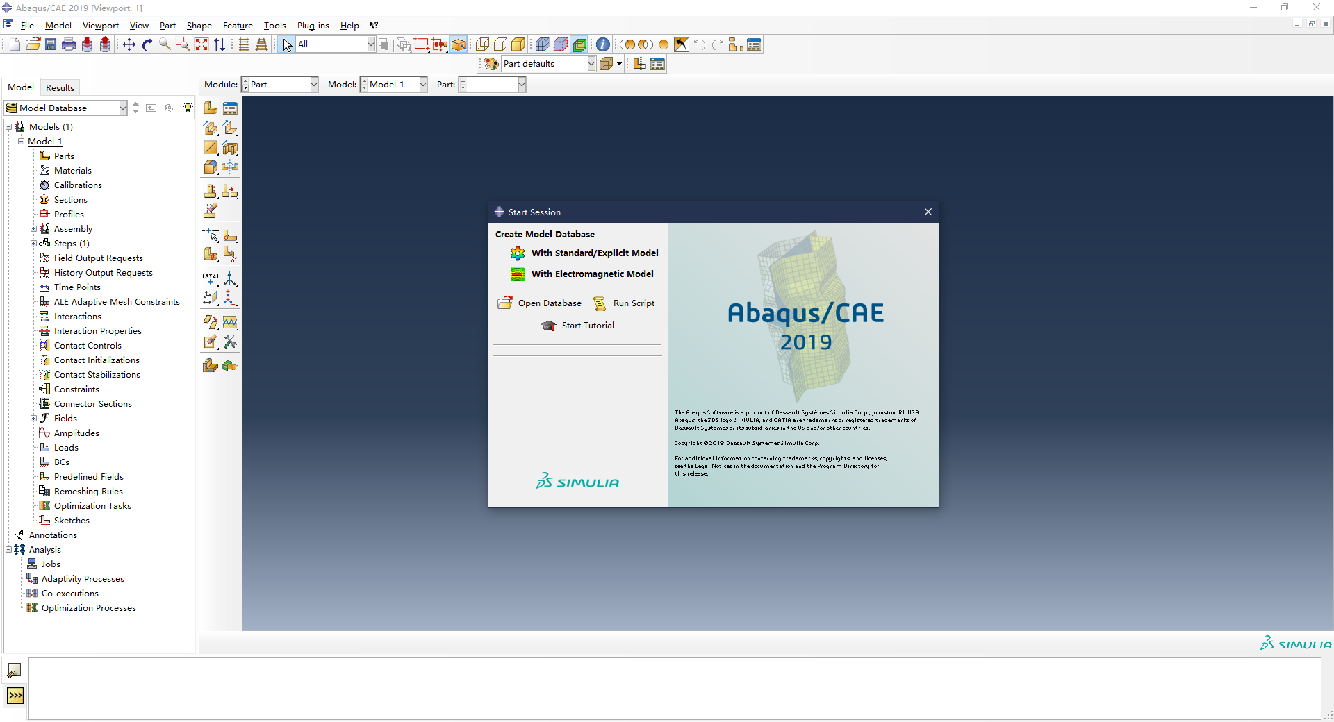This screenshot has width=1334, height=722.
Task: Click the Rotate View tool
Action: click(147, 45)
